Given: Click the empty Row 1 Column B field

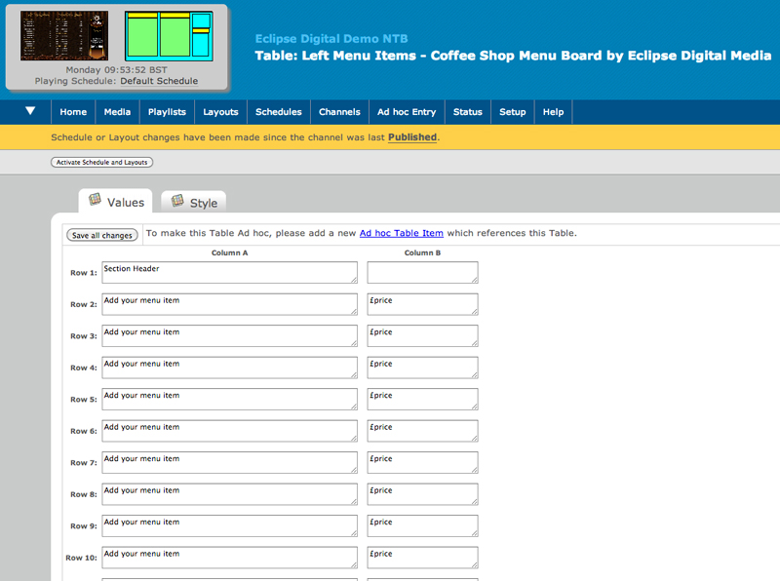Looking at the screenshot, I should (423, 273).
